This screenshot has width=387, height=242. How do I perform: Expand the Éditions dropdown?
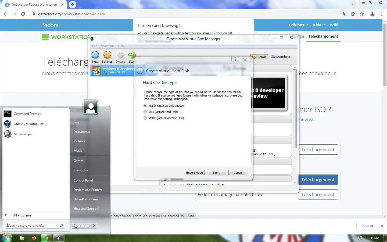[299, 25]
